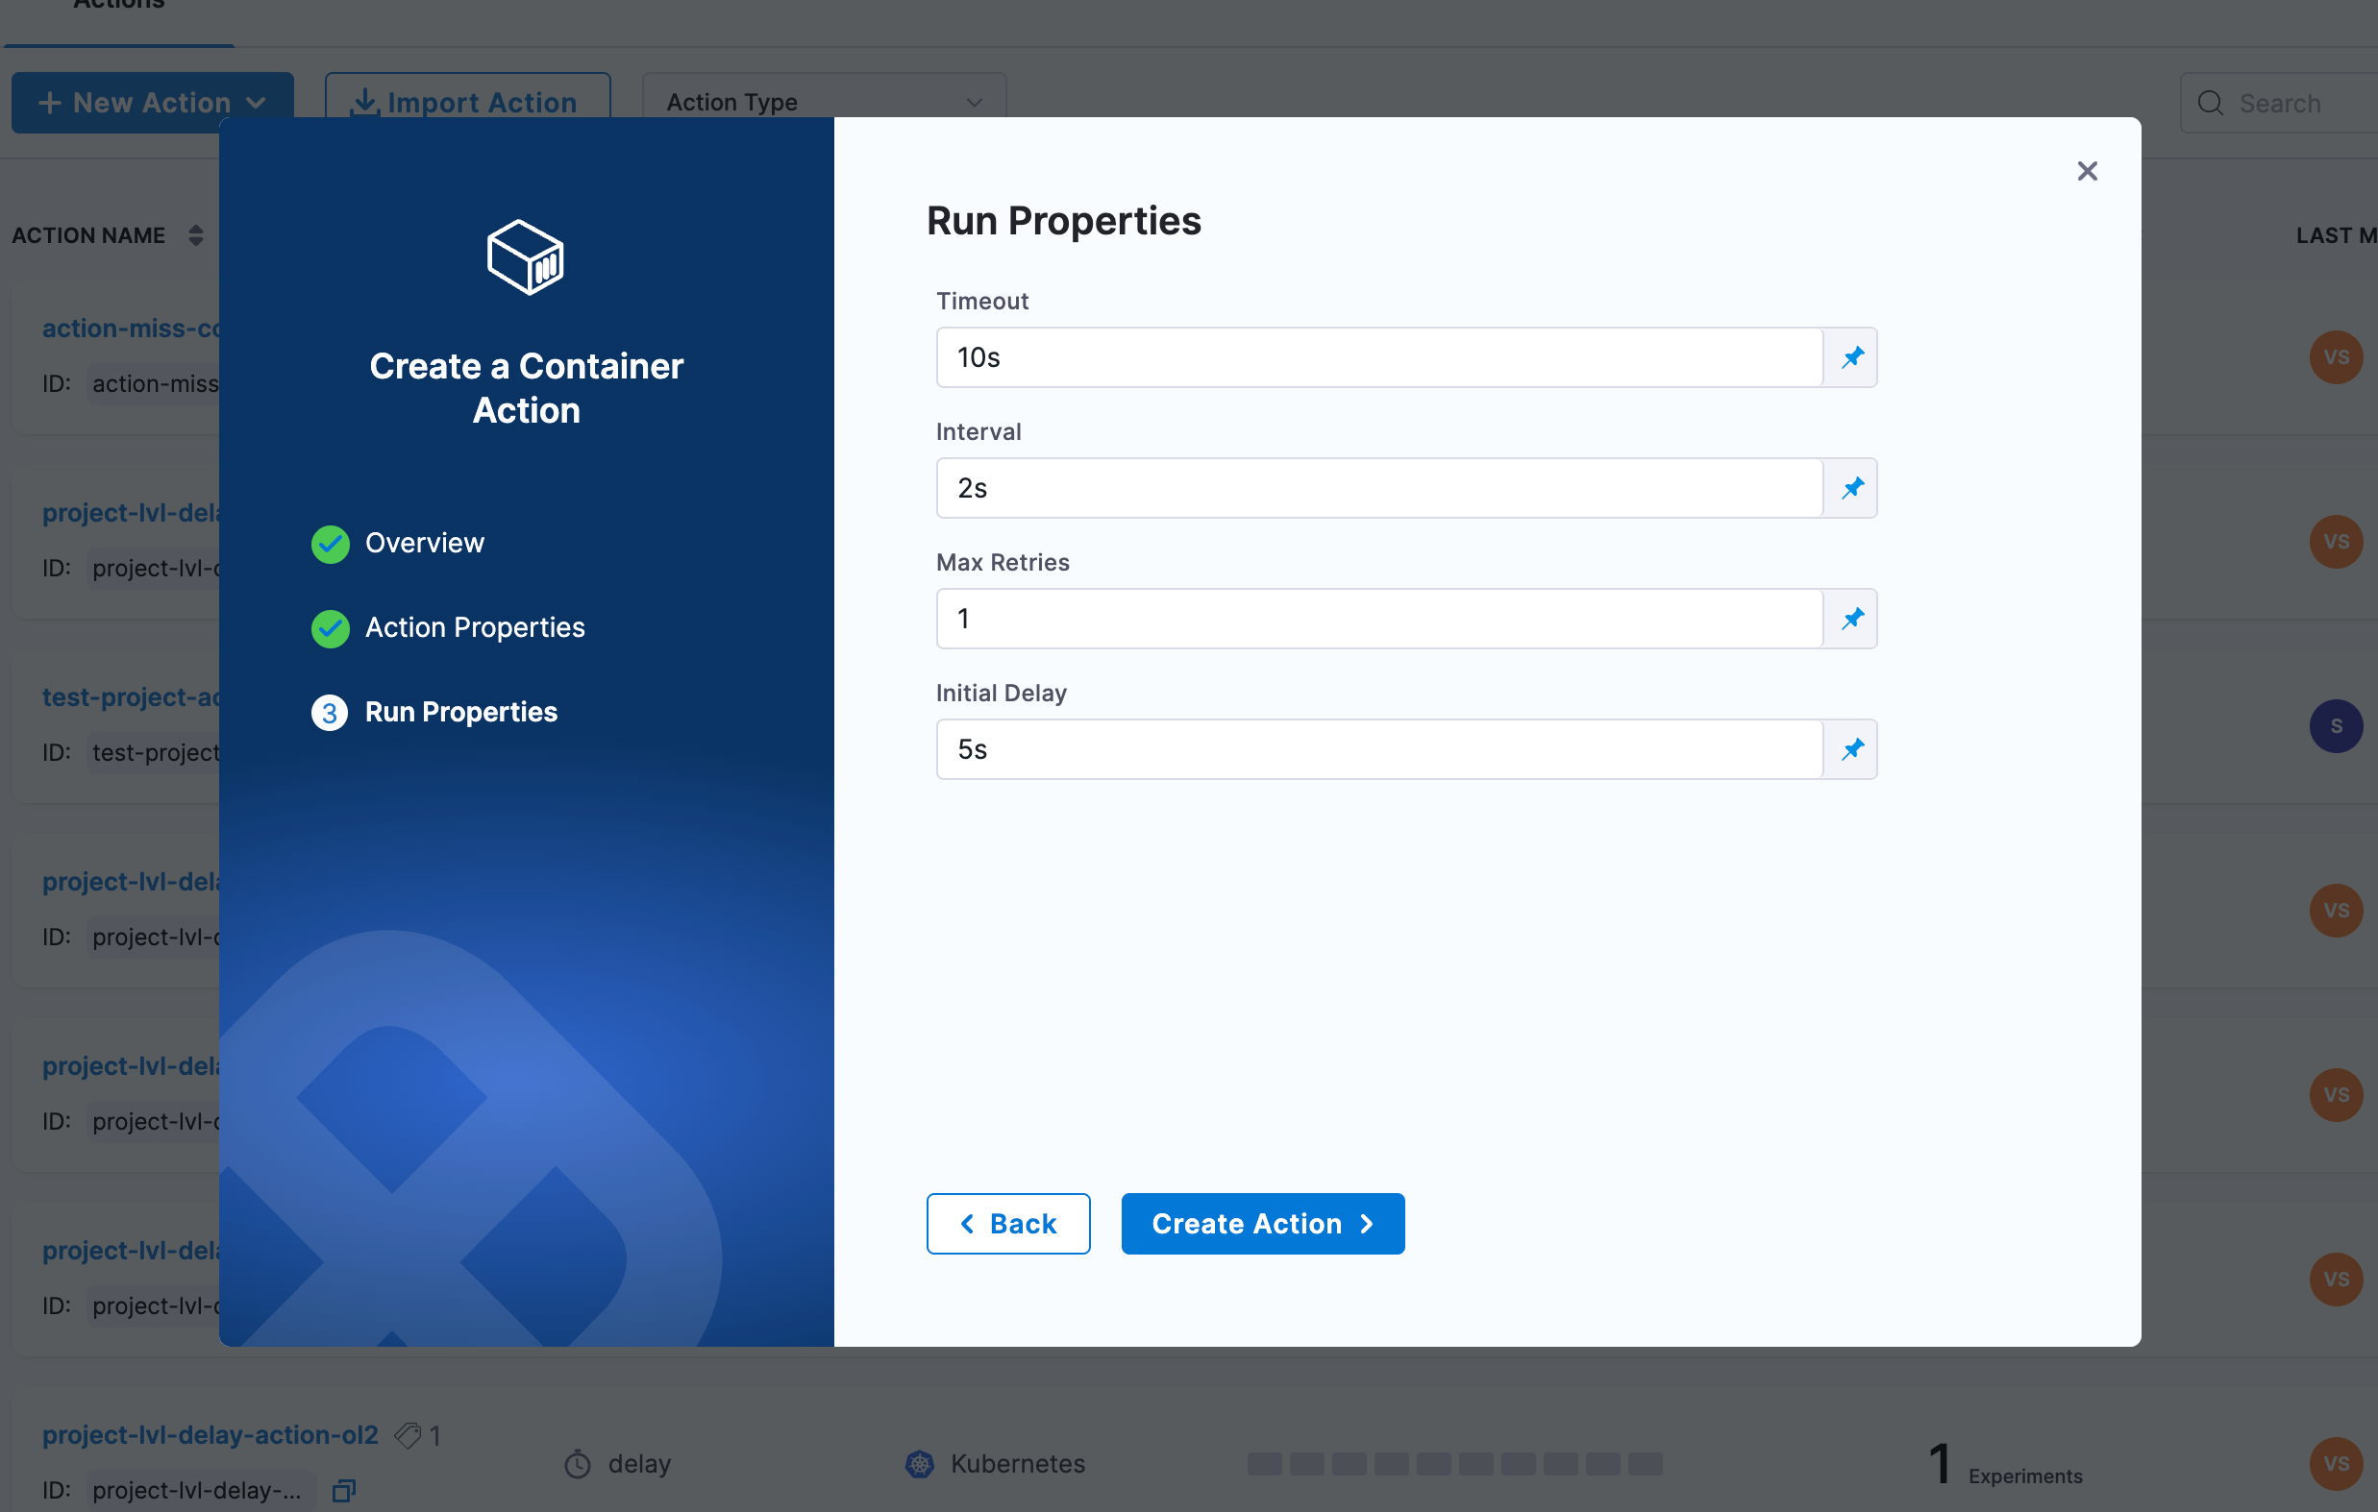Pin the Interval value
Screen dimensions: 2378x1512
[x=1852, y=488]
